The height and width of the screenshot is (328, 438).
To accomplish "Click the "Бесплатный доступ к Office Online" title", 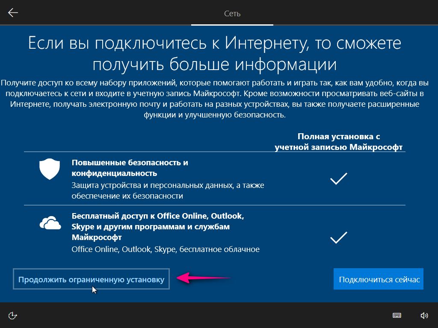I will pos(157,216).
